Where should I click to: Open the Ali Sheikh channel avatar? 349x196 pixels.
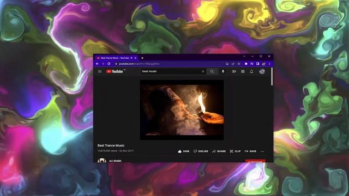[102, 161]
